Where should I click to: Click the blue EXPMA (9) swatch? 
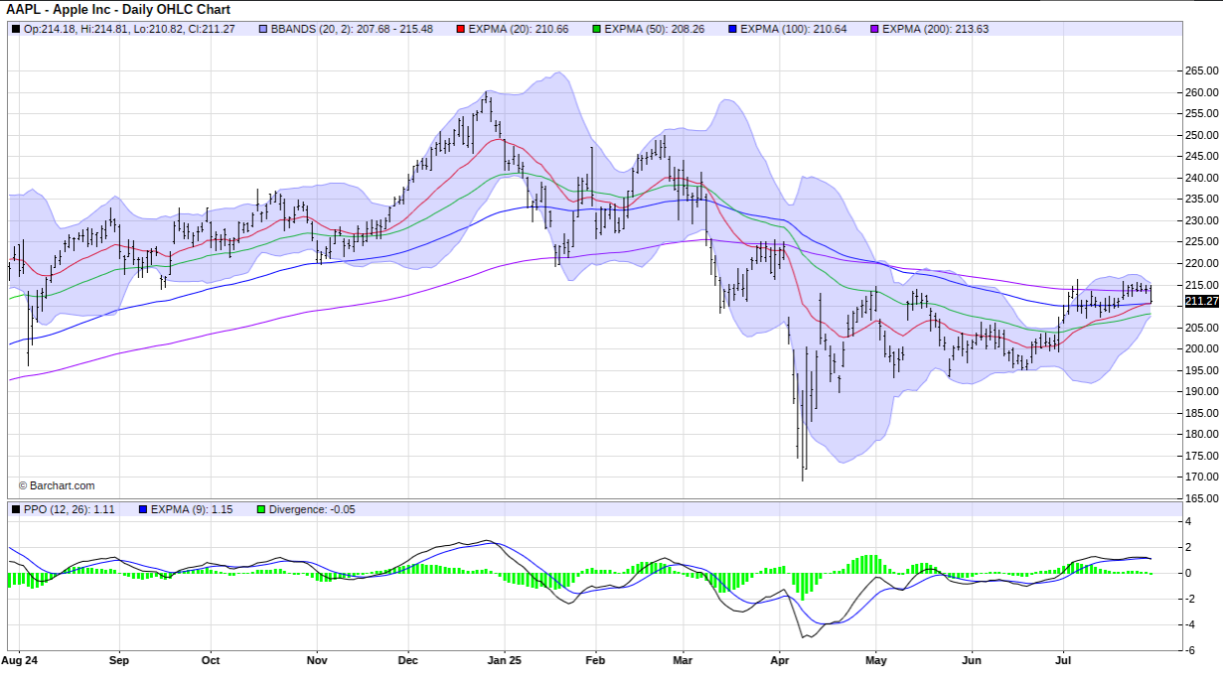[x=143, y=509]
